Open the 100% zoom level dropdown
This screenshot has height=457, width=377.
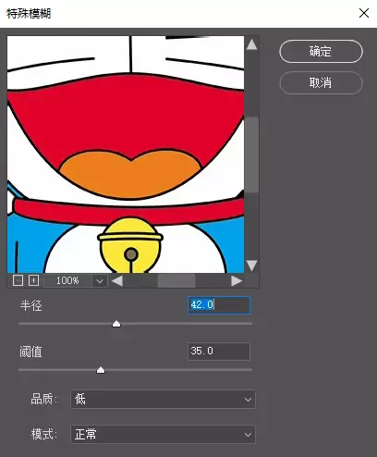pyautogui.click(x=100, y=281)
